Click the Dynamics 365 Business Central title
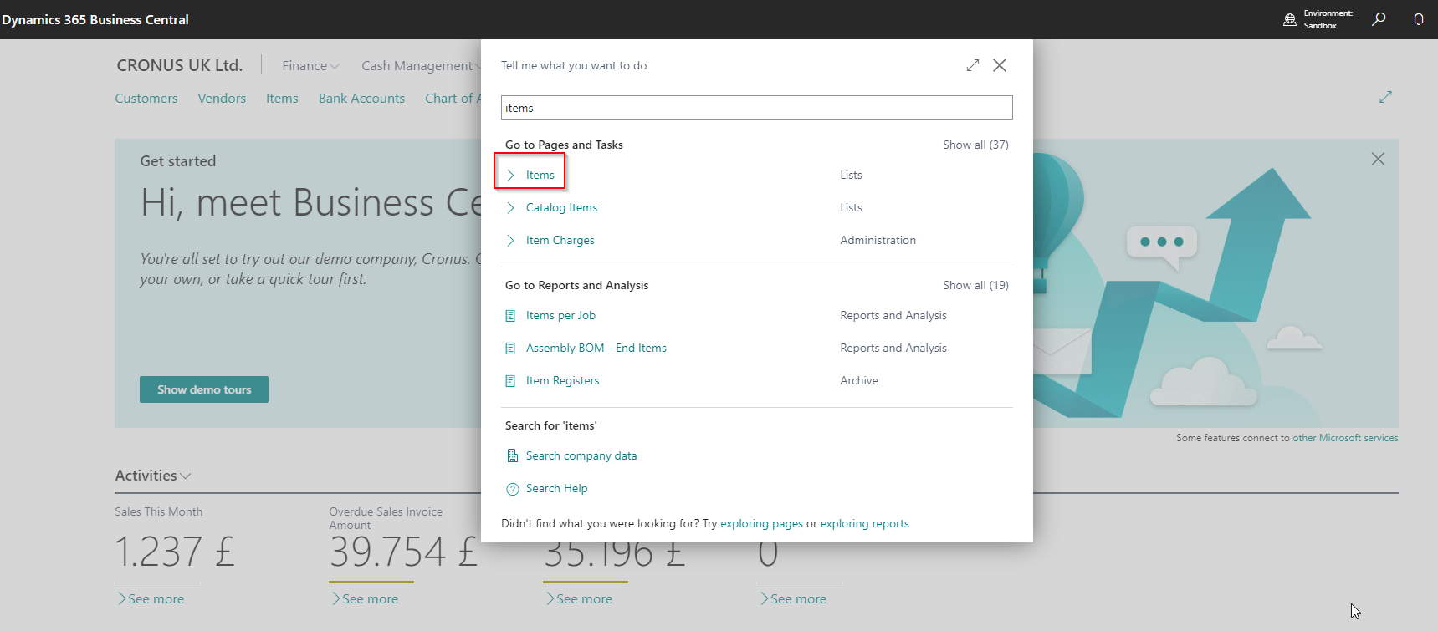 click(x=95, y=19)
